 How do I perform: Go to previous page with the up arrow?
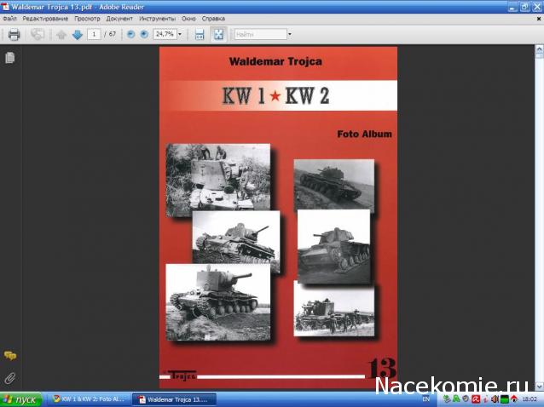coord(61,35)
